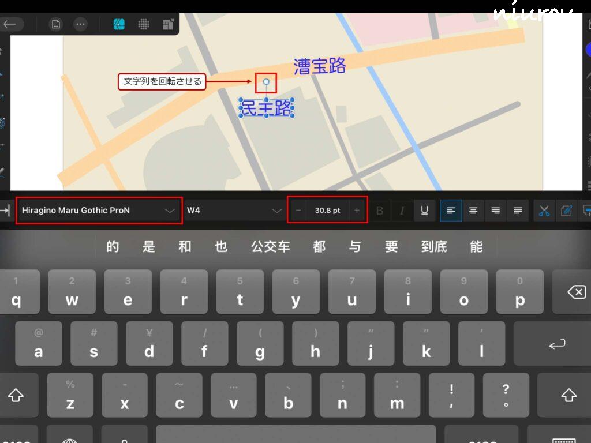
Task: Tap the blue fill color swatch
Action: [588, 50]
